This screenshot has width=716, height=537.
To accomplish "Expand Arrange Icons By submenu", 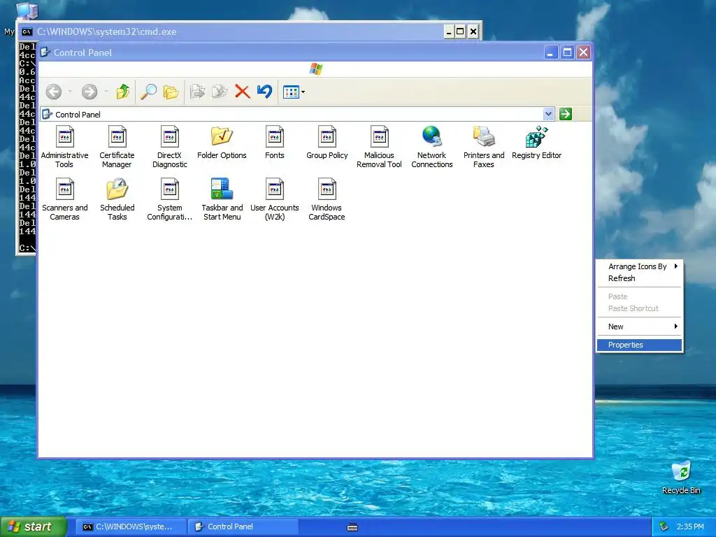I will click(639, 266).
